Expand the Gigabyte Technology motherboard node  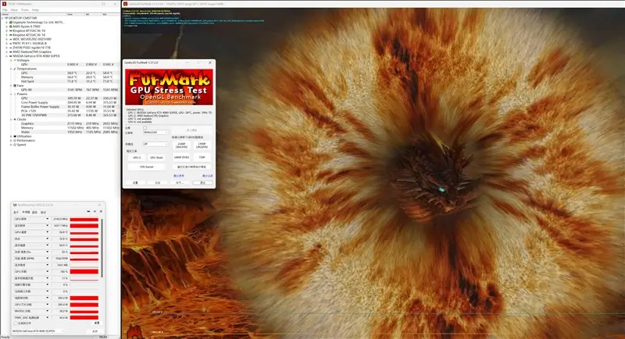pyautogui.click(x=7, y=23)
